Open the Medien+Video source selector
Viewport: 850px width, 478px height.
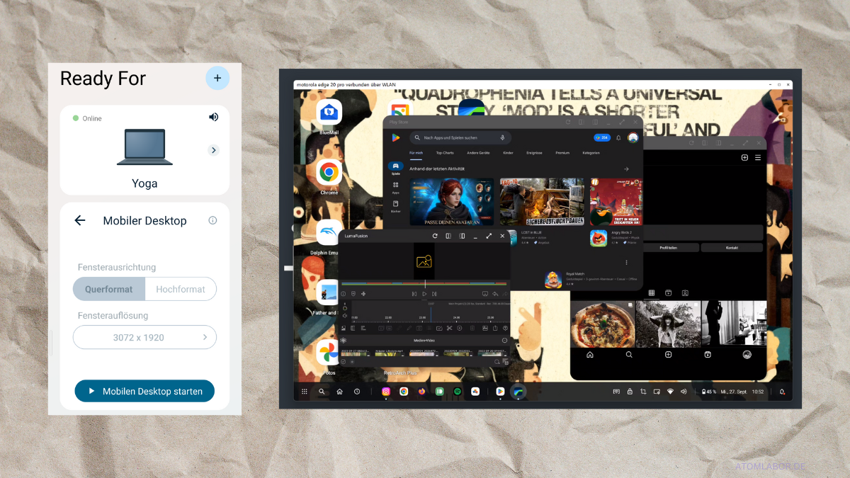point(424,341)
